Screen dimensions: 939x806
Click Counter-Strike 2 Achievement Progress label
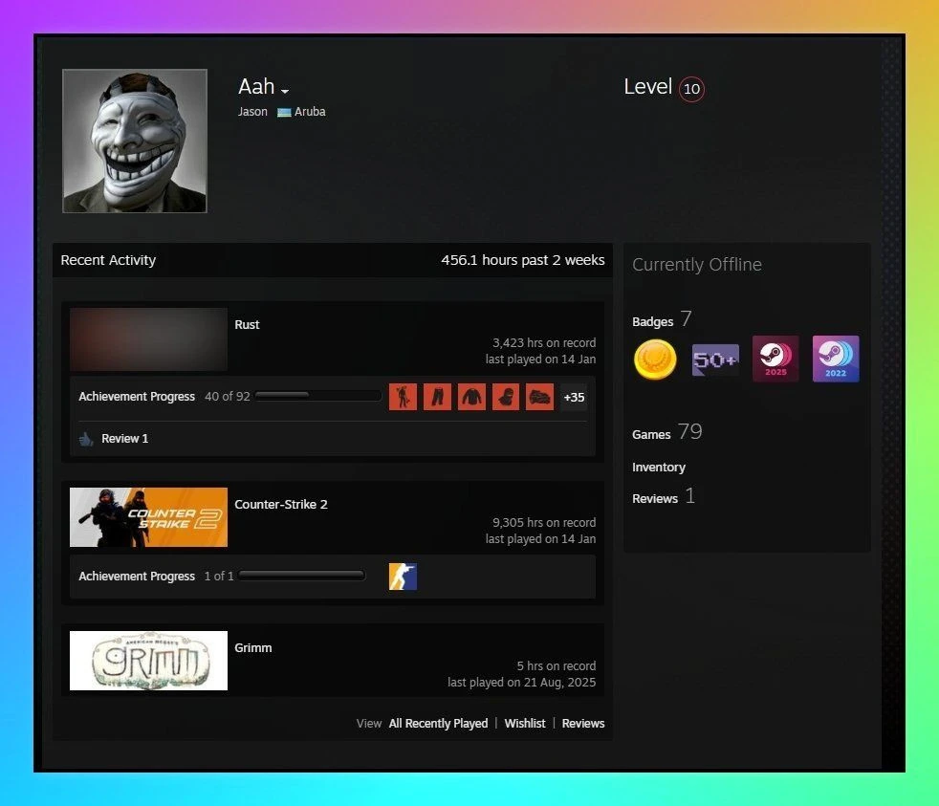point(137,577)
